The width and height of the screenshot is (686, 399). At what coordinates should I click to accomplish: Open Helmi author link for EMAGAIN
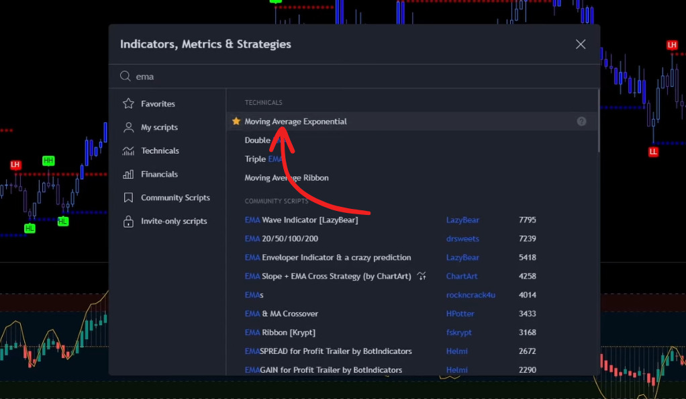coord(456,370)
